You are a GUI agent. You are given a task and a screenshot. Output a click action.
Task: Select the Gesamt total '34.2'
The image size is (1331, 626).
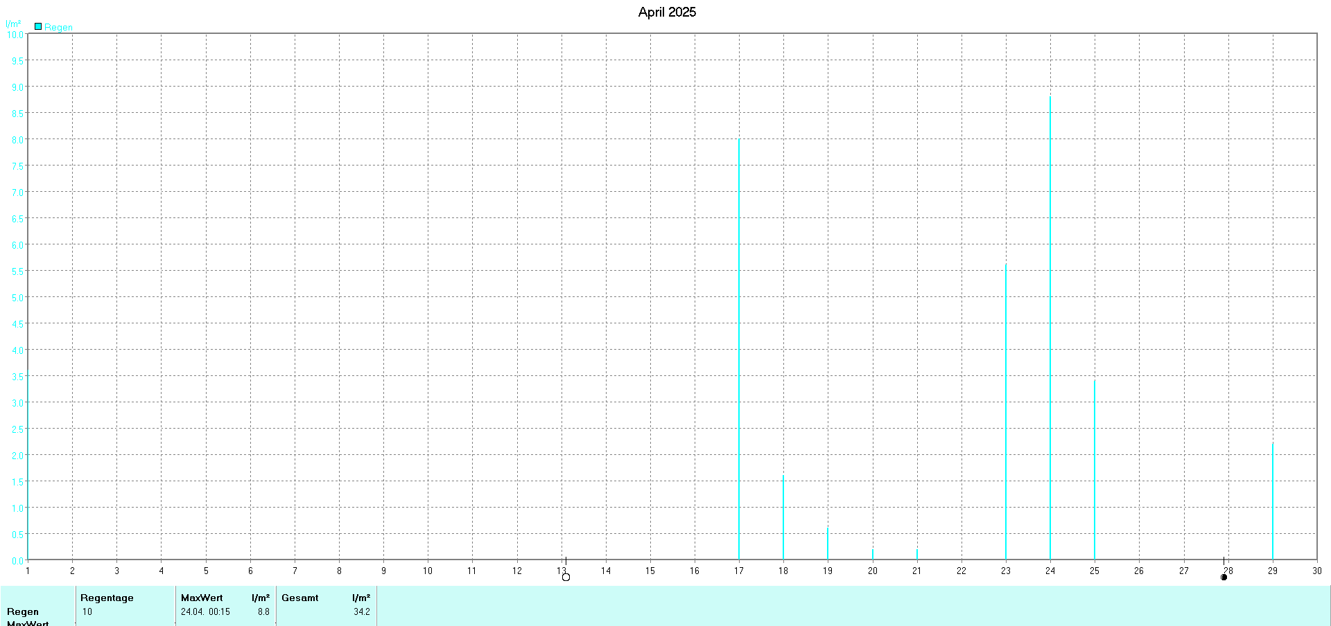click(x=362, y=611)
